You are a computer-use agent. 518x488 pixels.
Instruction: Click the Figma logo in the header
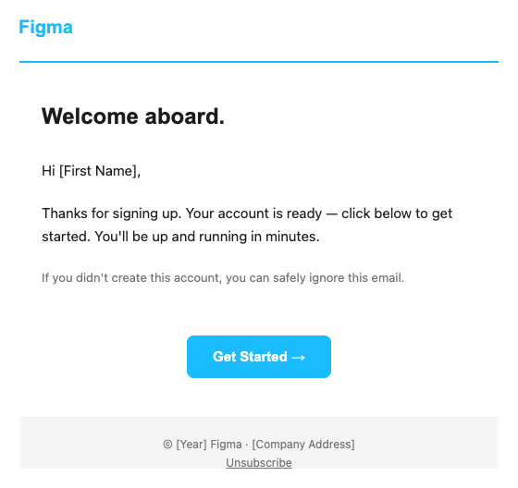45,27
